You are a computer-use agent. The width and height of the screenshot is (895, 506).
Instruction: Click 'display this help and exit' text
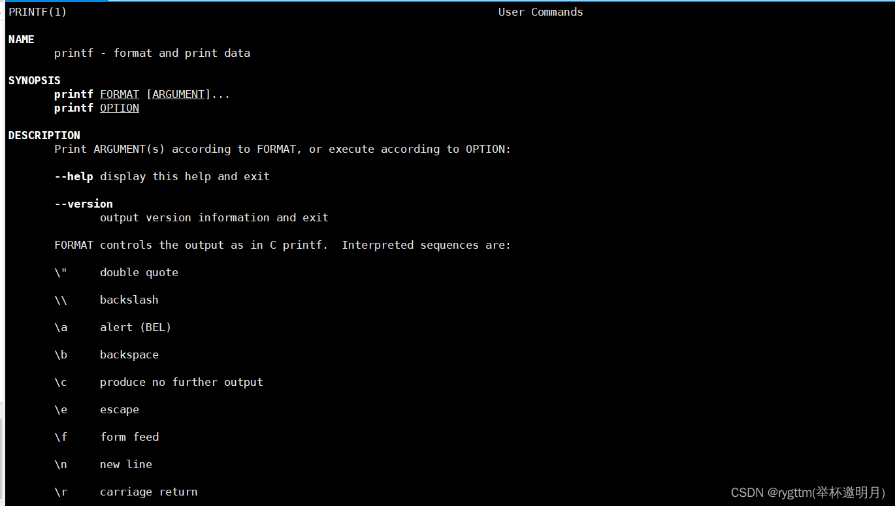[185, 176]
